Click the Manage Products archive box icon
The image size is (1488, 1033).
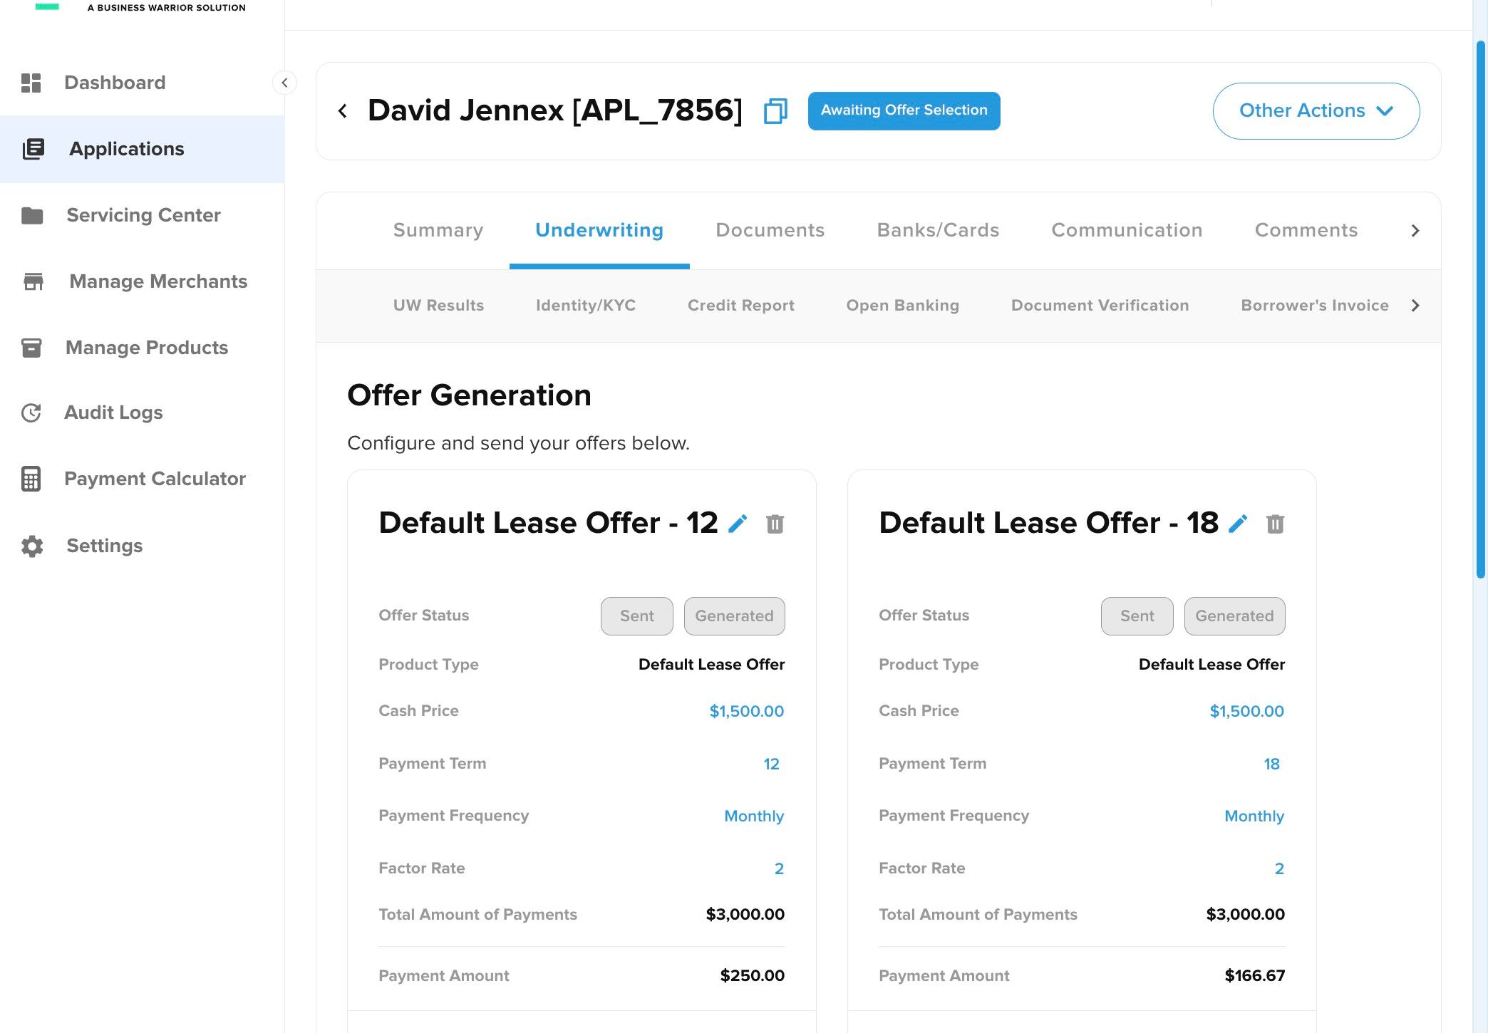31,348
